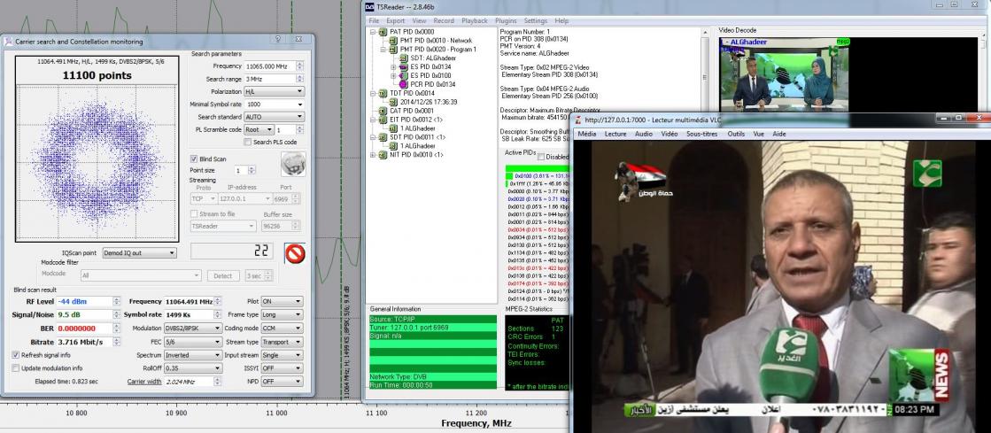Click the EIT PID 0x0012 node icon

[383, 120]
